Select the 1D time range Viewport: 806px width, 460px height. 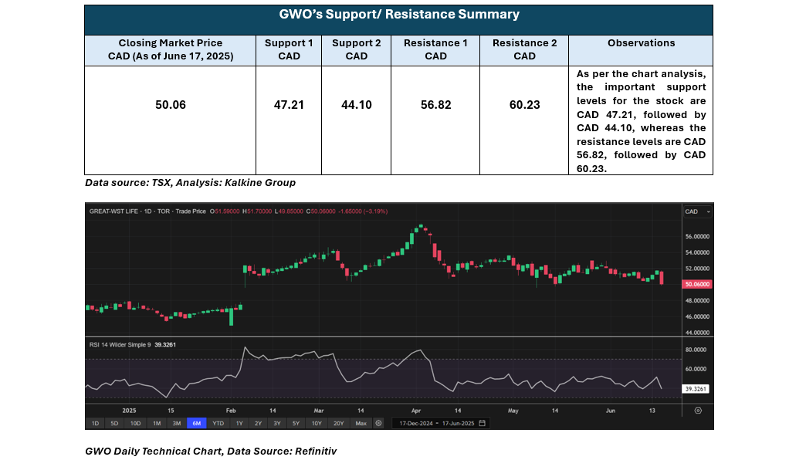coord(95,424)
